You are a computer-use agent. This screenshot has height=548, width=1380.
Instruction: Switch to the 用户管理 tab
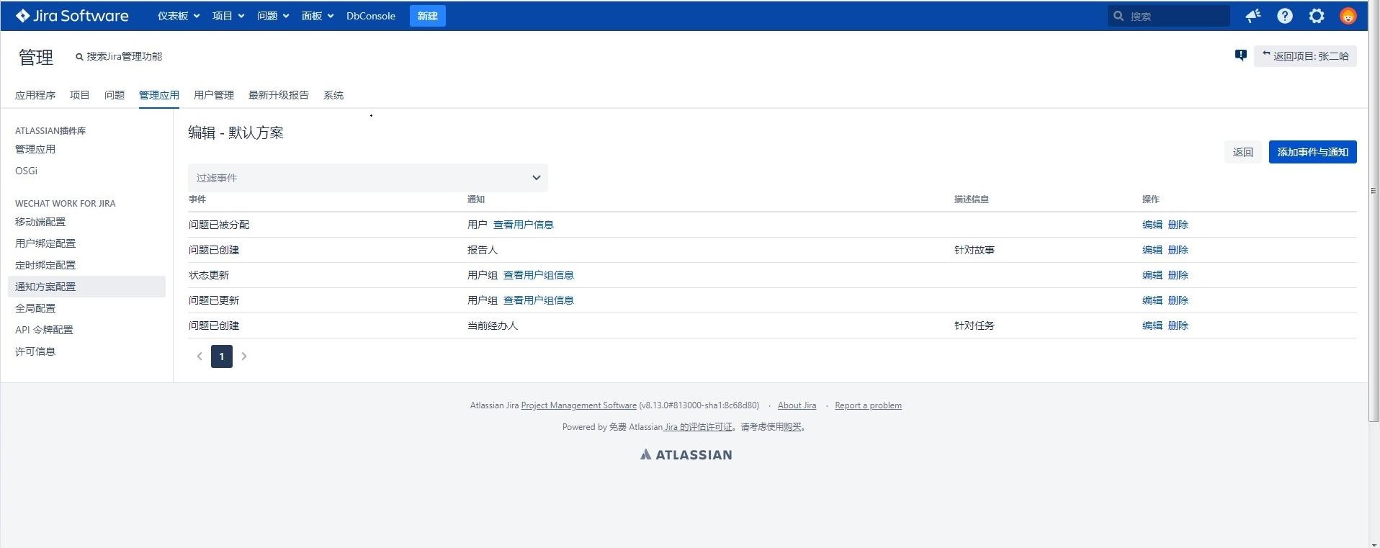(x=214, y=95)
